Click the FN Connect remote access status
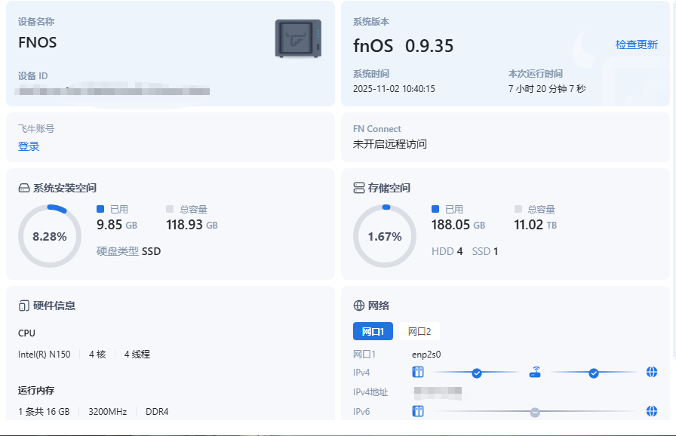This screenshot has width=676, height=436. [x=389, y=144]
